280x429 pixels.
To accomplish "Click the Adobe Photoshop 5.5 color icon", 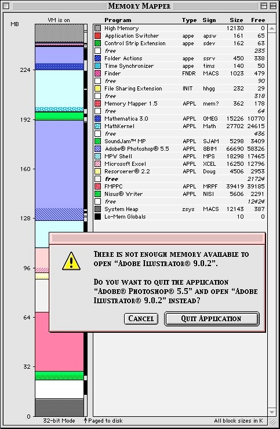I will click(x=98, y=149).
